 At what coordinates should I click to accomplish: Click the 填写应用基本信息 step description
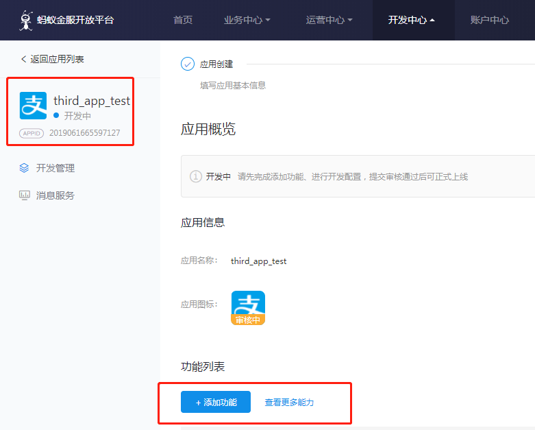click(233, 86)
